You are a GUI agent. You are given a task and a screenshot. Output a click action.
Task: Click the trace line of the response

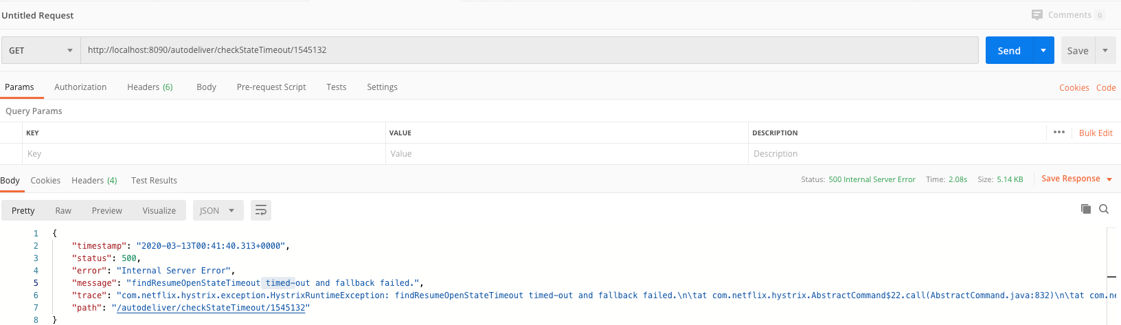[x=593, y=295]
